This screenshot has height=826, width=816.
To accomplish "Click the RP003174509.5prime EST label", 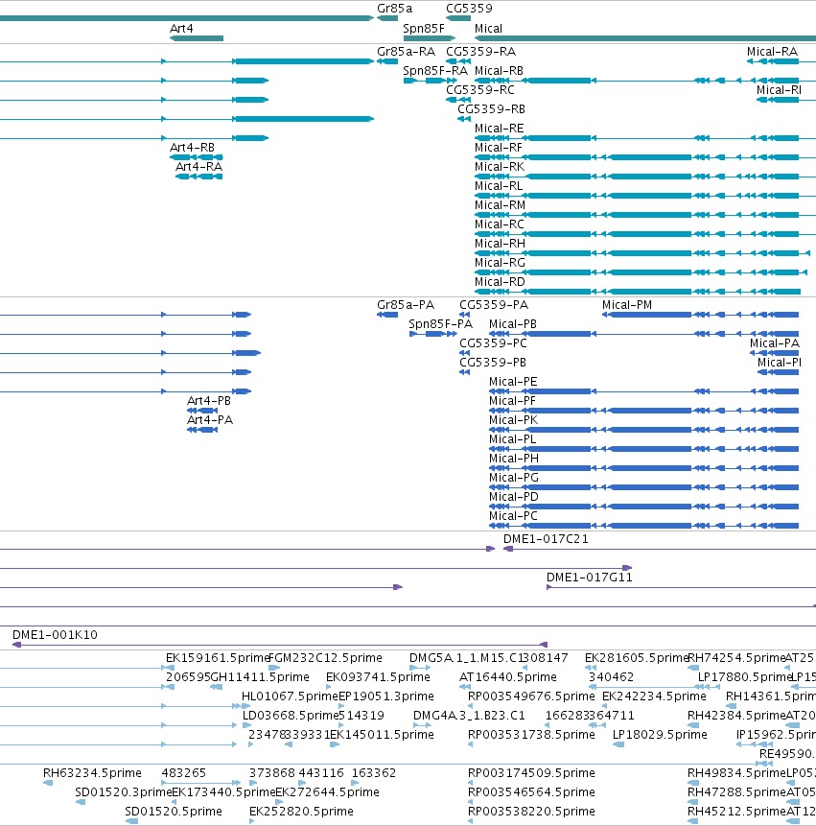I will (531, 773).
